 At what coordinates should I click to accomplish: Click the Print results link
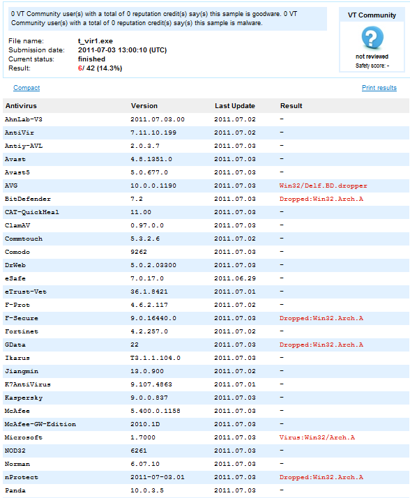click(x=379, y=88)
